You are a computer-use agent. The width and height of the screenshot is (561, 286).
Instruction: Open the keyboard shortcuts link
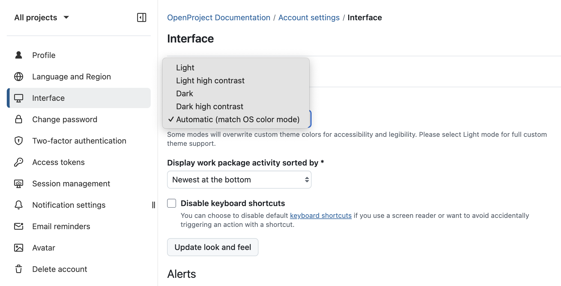click(321, 215)
